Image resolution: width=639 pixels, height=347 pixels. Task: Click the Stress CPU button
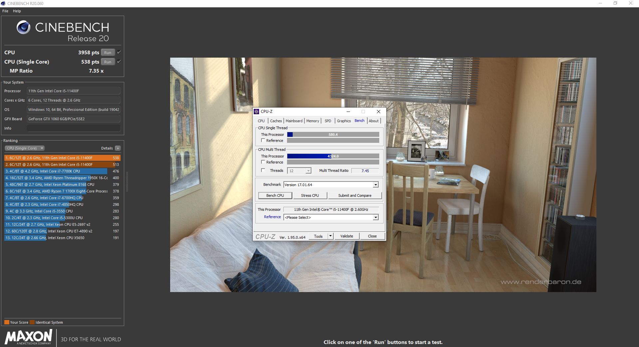tap(310, 195)
